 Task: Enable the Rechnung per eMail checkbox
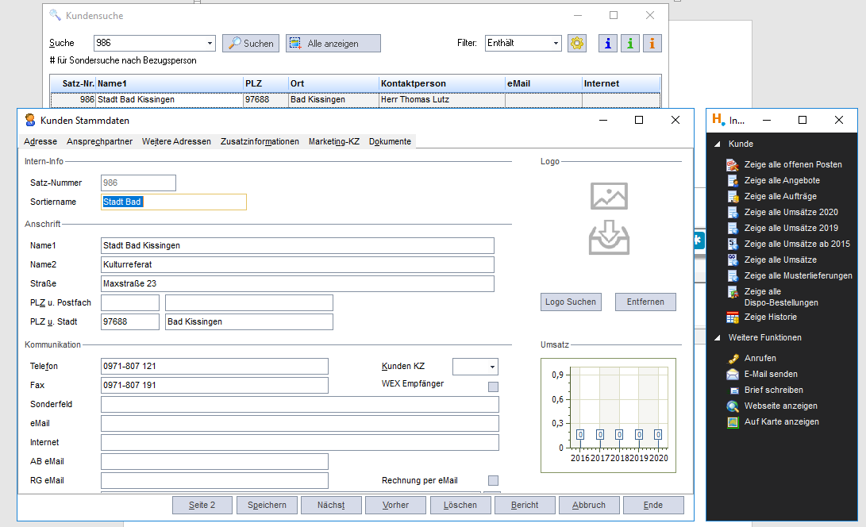pos(493,481)
